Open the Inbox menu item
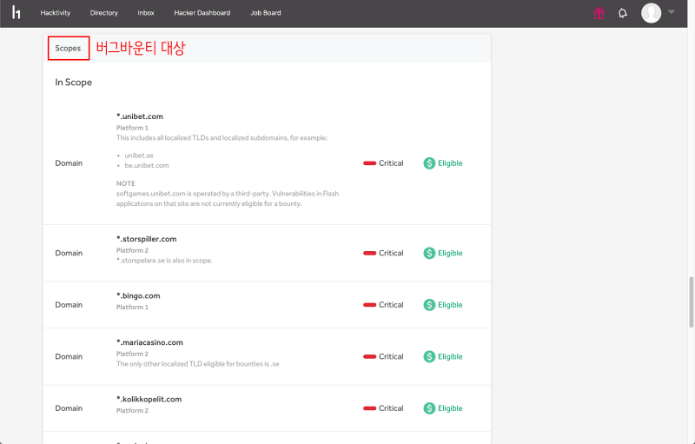The width and height of the screenshot is (695, 444). pos(146,13)
